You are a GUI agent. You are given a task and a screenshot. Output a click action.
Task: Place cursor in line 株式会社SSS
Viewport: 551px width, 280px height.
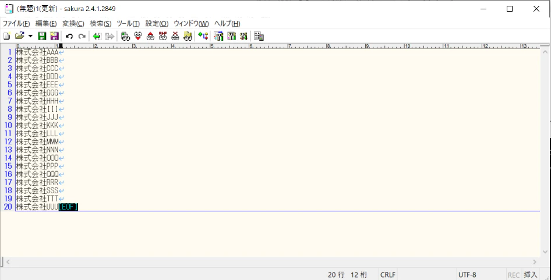tap(37, 190)
